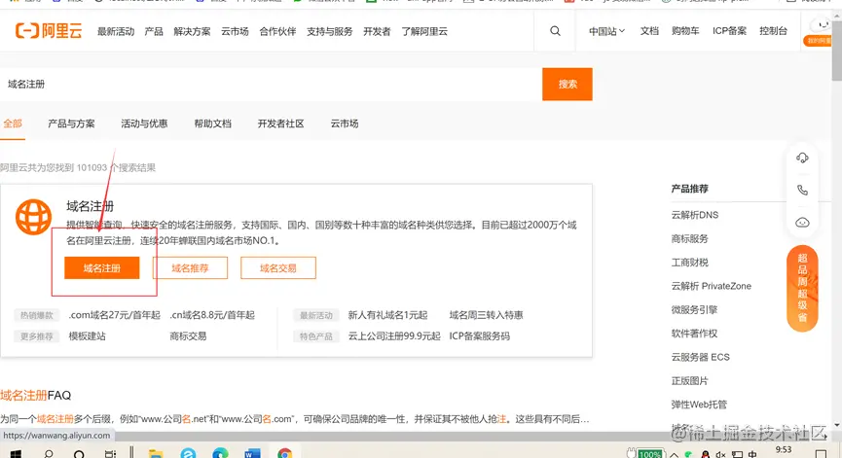Open the Edge browser from the taskbar
Screen dimensions: 842x458
click(x=220, y=454)
